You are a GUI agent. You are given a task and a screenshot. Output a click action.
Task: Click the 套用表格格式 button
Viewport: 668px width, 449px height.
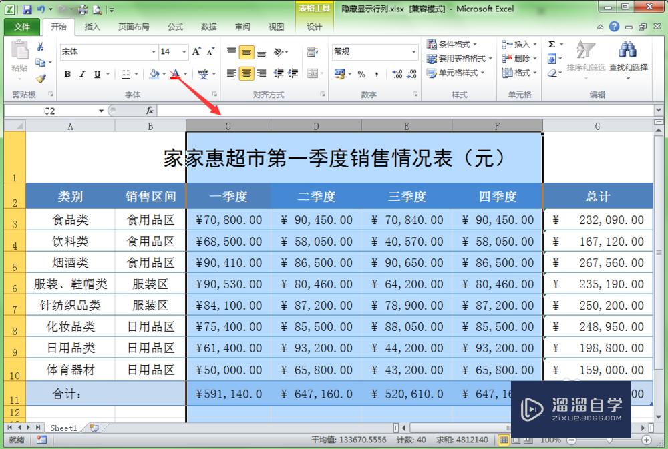click(x=462, y=59)
